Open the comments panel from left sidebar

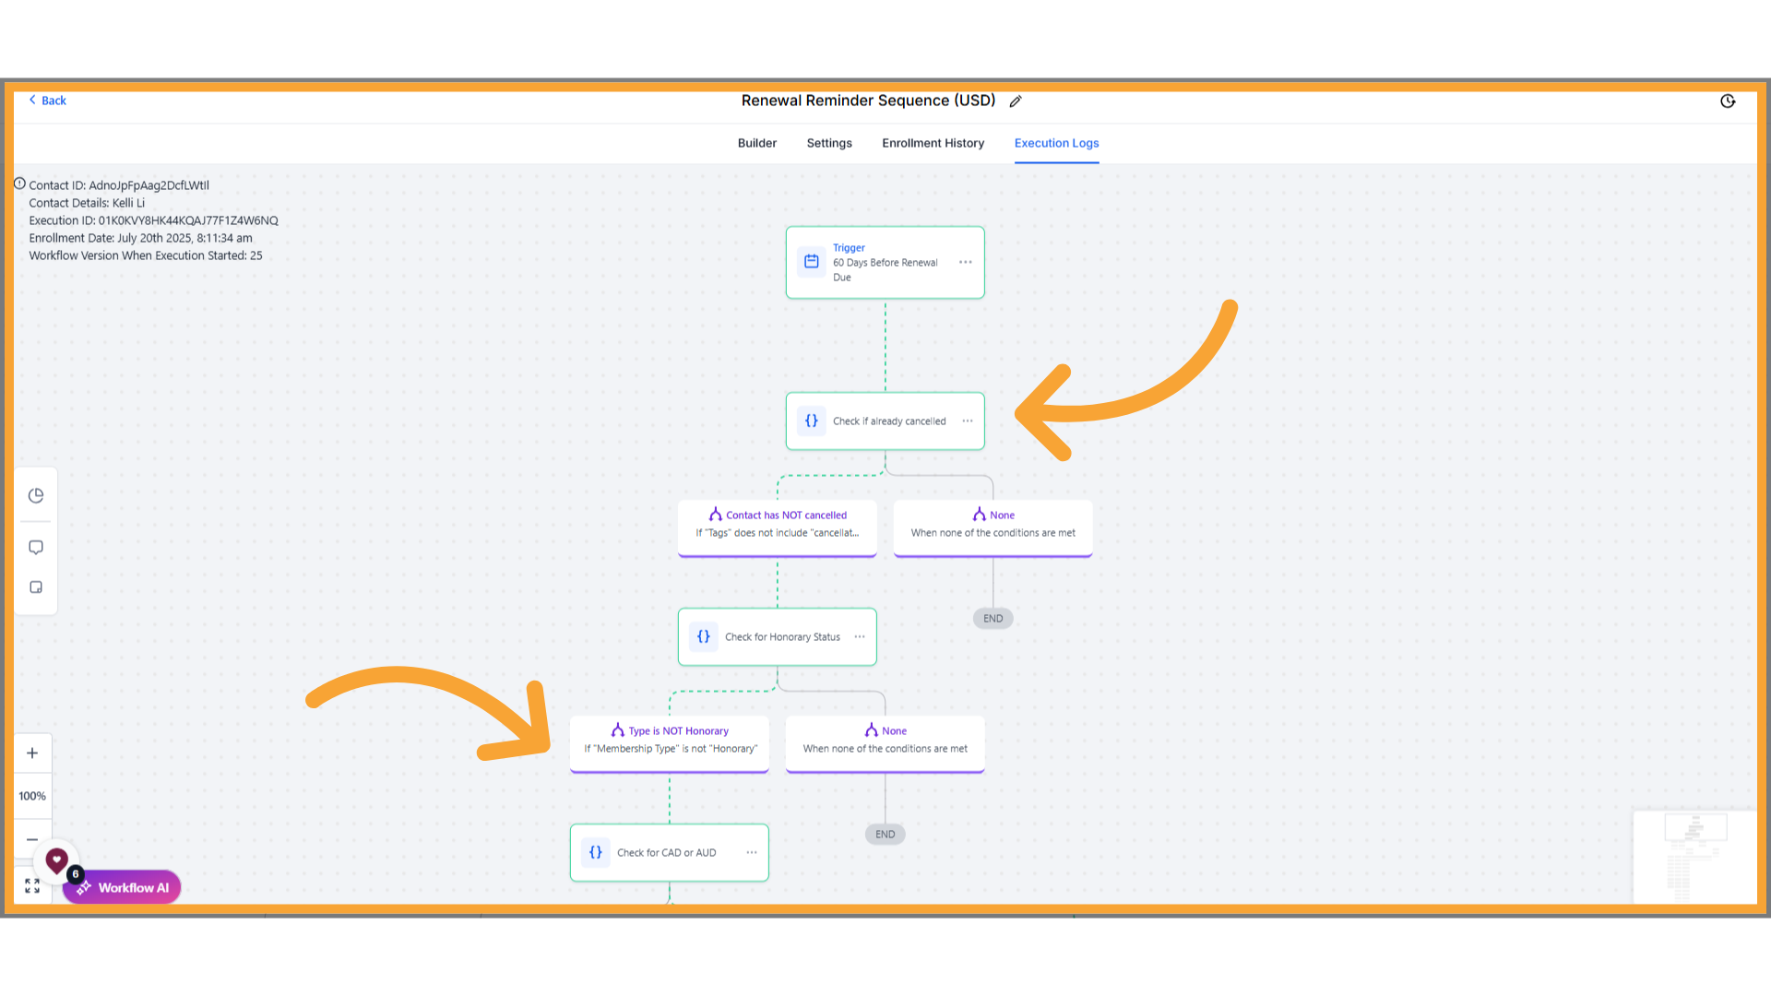[35, 547]
